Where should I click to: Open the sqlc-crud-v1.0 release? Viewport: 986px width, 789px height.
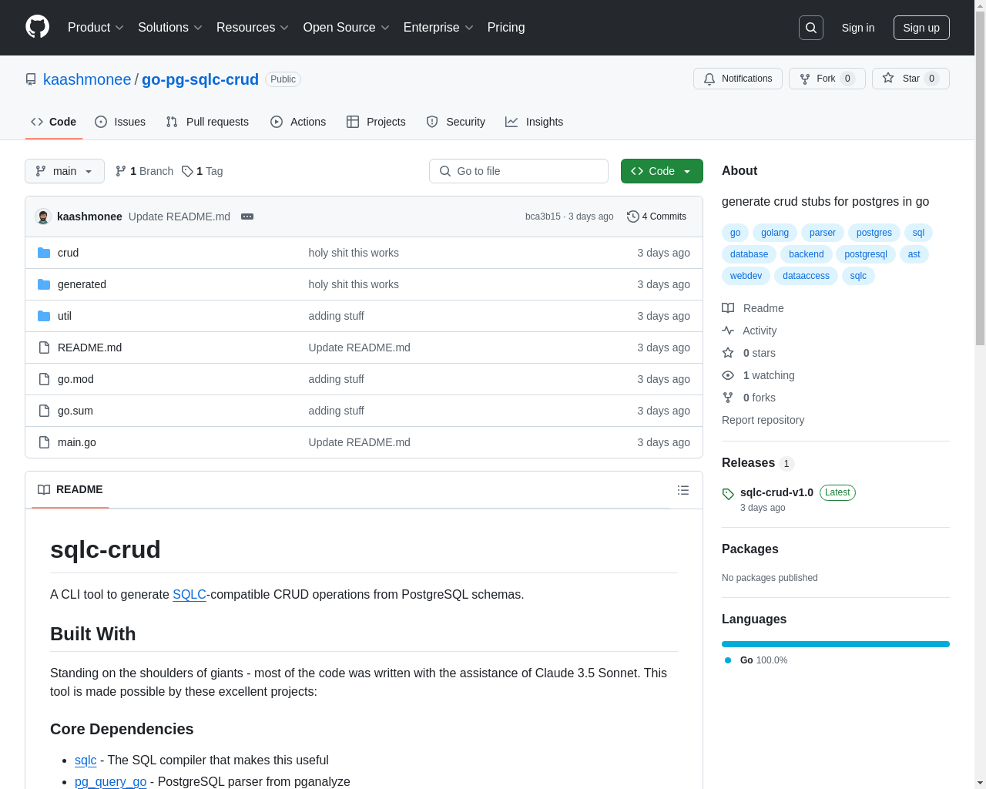(776, 492)
